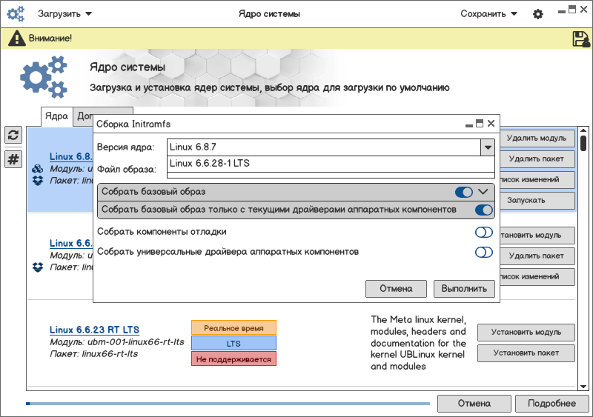The image size is (593, 417).
Task: Click the hash symbol icon button
Action: click(13, 159)
